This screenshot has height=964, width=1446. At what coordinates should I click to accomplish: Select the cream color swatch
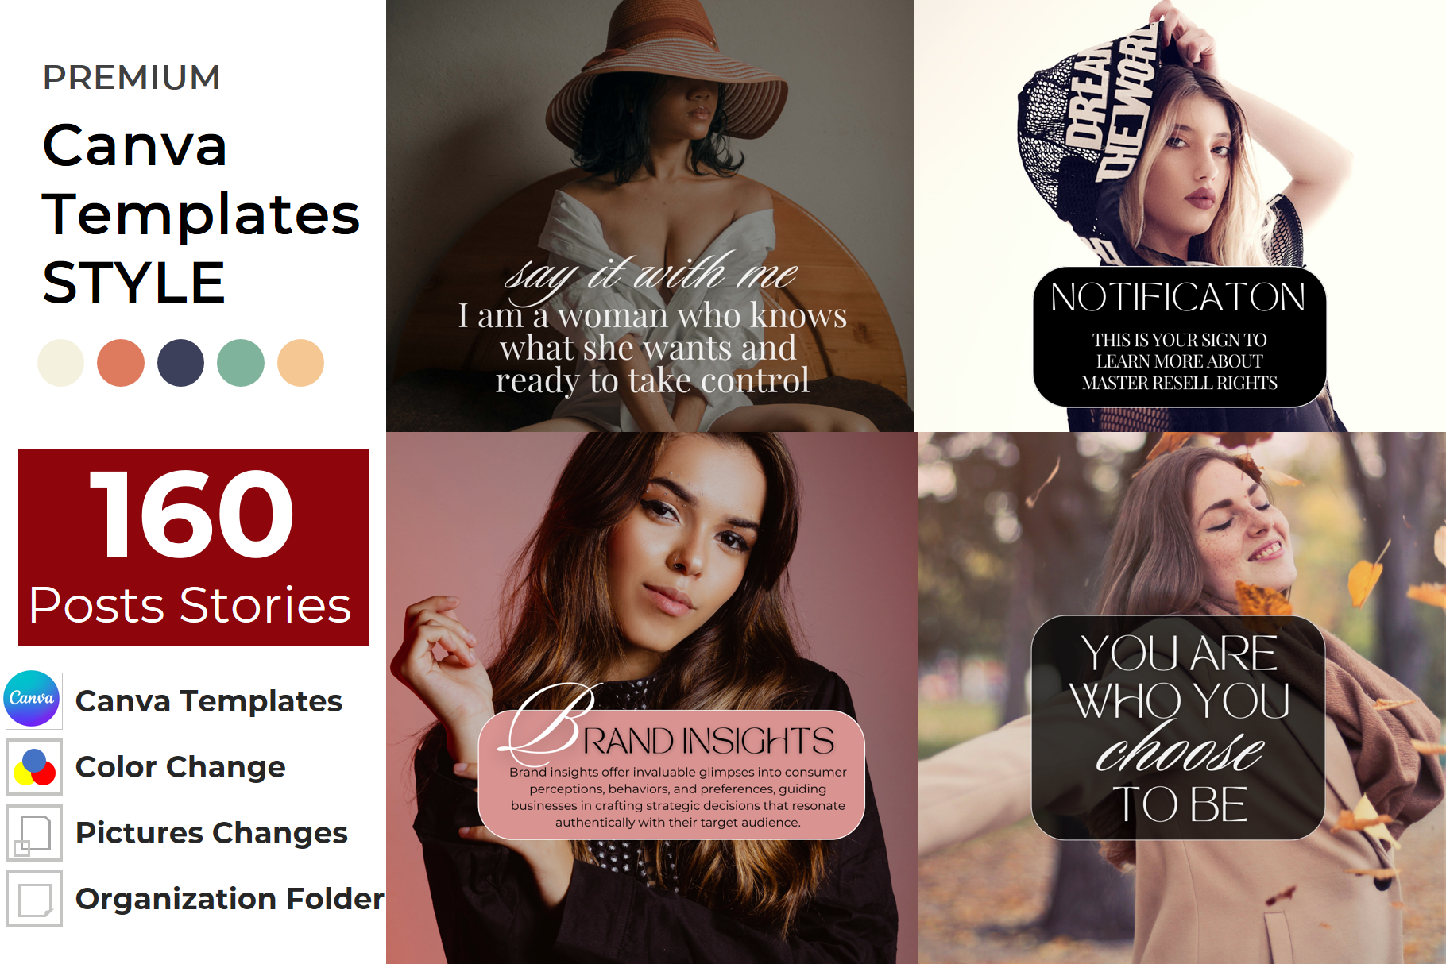60,363
